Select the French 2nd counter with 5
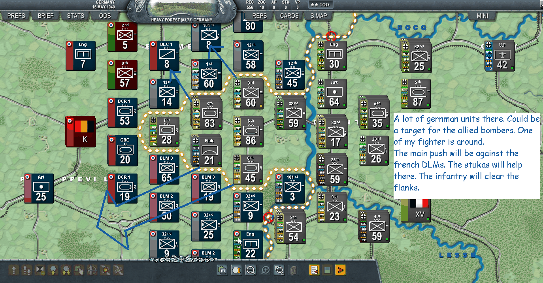Viewport: 543px width, 283px height. tap(123, 37)
